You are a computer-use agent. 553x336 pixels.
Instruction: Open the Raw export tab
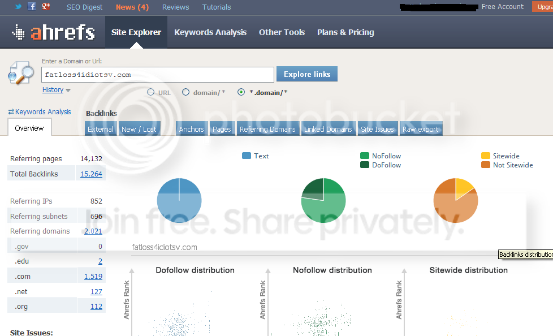click(421, 129)
